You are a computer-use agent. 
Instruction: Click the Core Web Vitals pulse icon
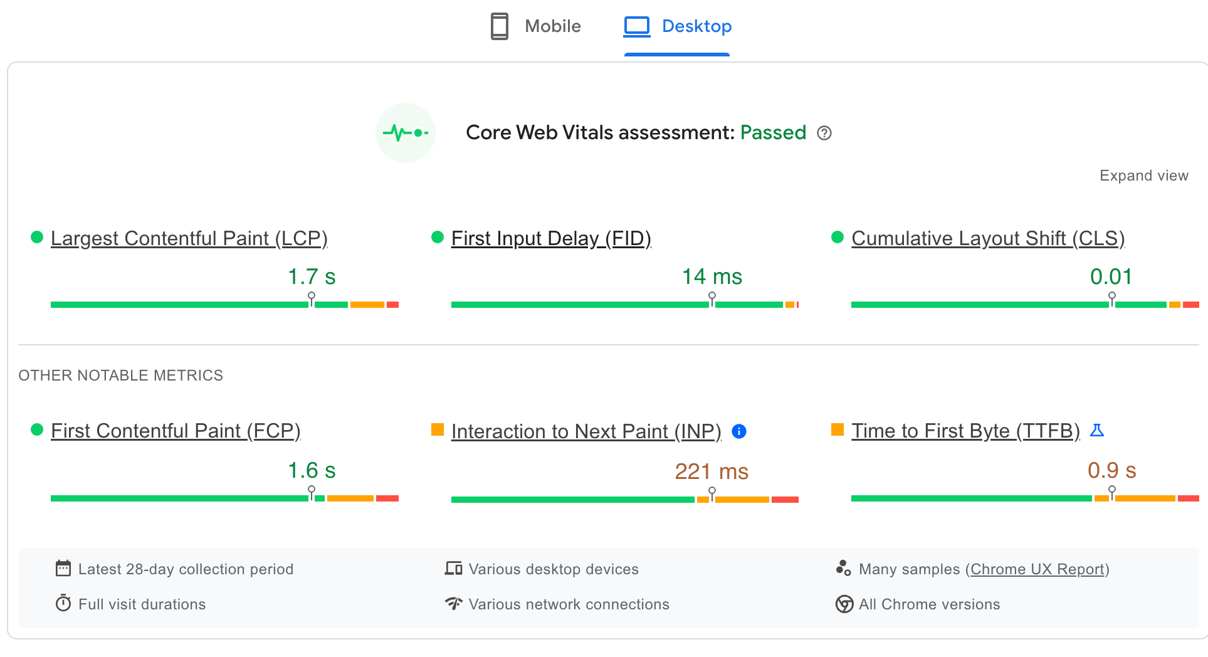point(406,133)
